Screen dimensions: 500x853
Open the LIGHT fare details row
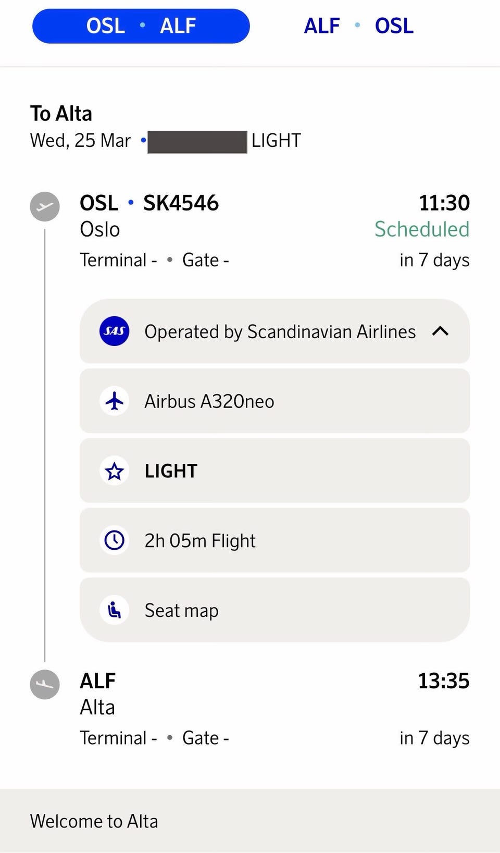click(274, 471)
